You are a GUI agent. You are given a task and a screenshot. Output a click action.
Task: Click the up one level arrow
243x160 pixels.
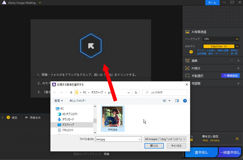(x=71, y=93)
